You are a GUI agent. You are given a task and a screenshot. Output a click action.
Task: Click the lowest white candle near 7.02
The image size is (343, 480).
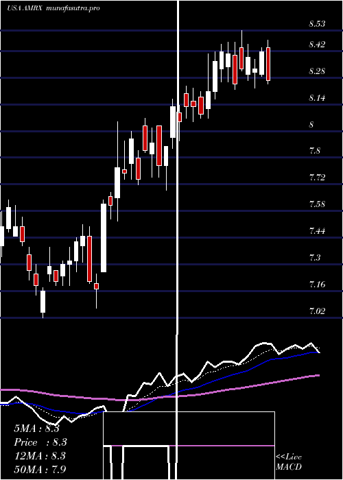pyautogui.click(x=43, y=302)
